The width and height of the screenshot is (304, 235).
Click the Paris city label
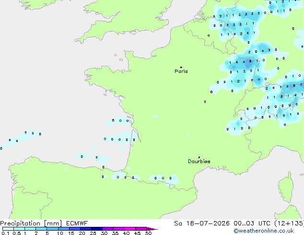181,71
